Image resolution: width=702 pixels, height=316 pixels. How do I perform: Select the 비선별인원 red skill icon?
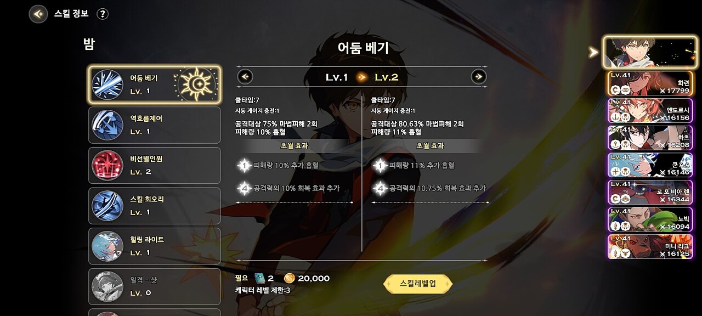point(107,165)
